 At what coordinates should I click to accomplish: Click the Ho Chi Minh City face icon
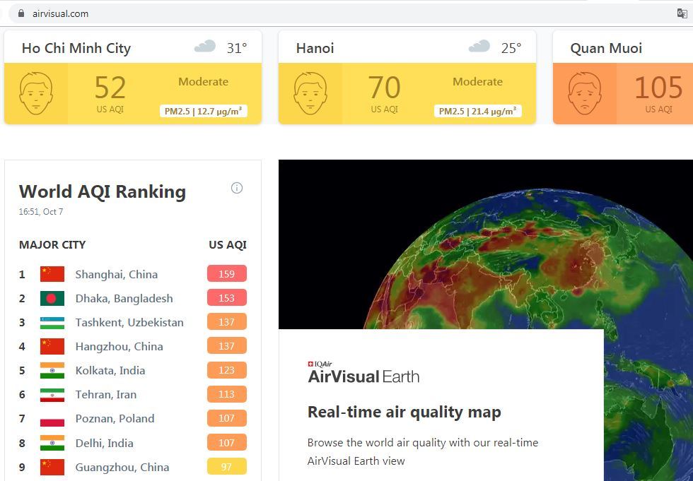(x=36, y=94)
